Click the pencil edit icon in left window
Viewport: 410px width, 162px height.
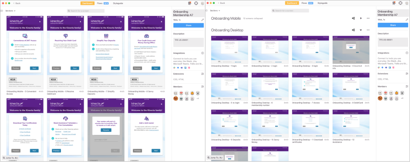203,20
